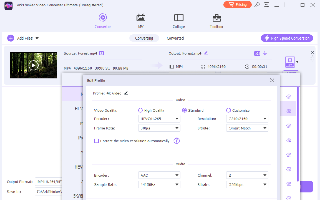Toggle Correct the video resolution automatically
Screen dimensions: 320x200
point(96,141)
